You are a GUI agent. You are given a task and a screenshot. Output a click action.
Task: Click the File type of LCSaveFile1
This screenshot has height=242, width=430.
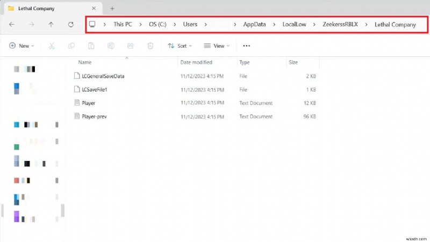[243, 90]
